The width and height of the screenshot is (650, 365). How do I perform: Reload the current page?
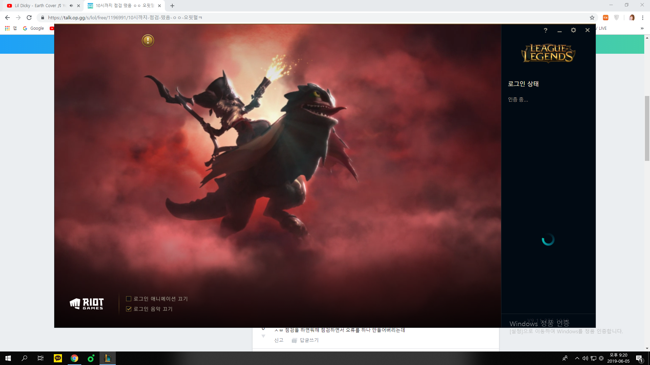click(29, 18)
